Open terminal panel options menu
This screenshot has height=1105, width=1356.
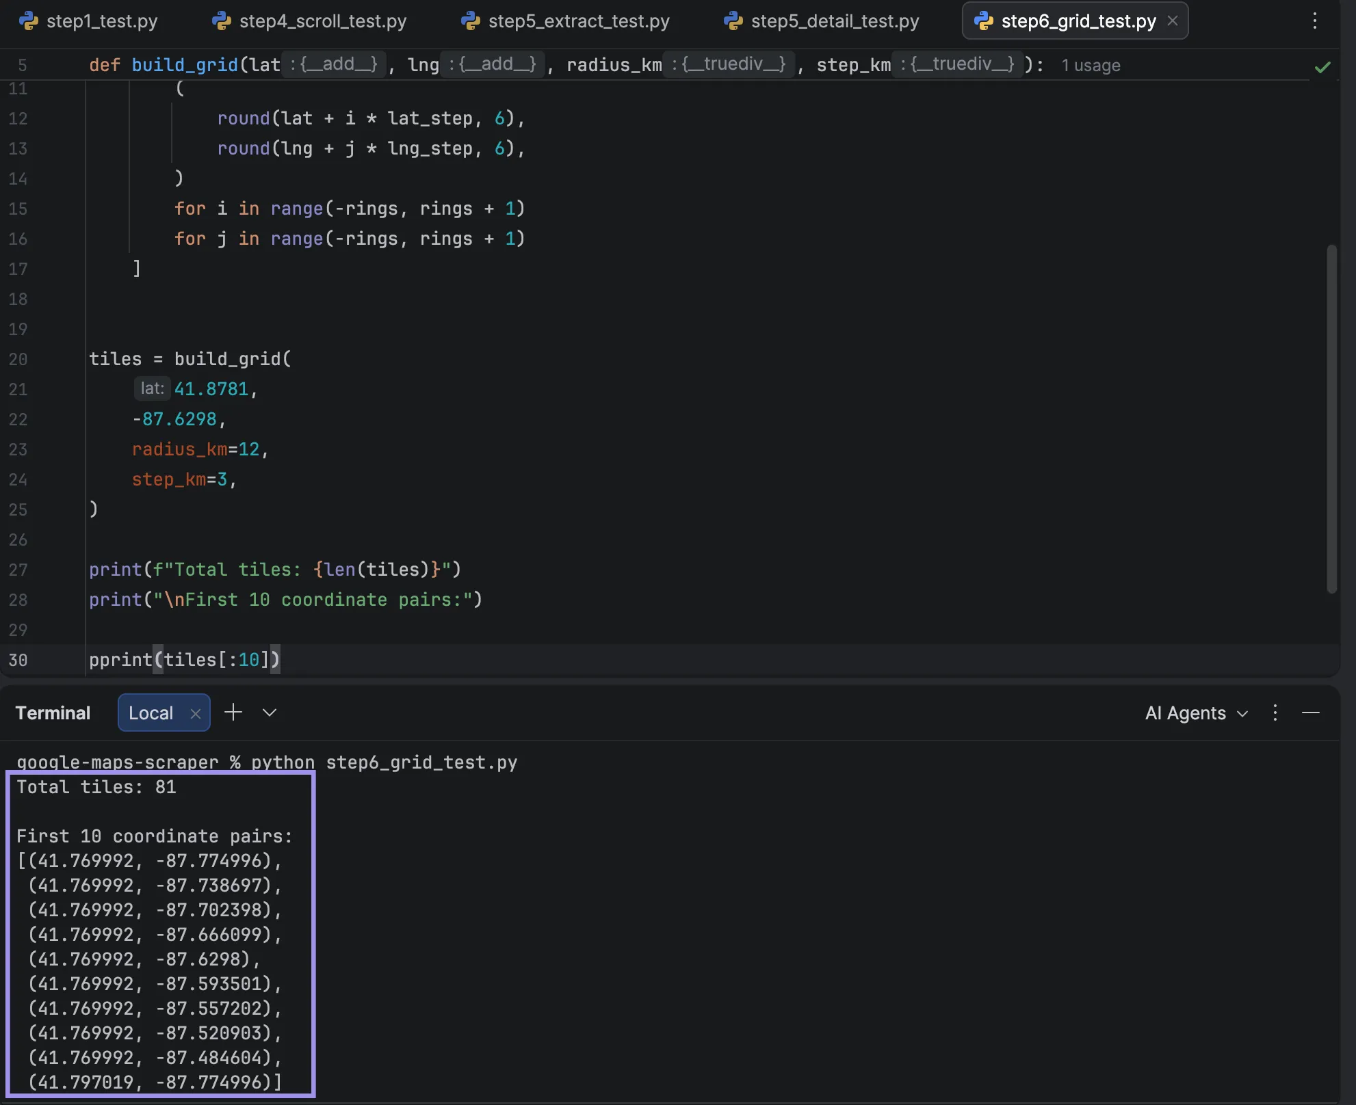[1275, 713]
